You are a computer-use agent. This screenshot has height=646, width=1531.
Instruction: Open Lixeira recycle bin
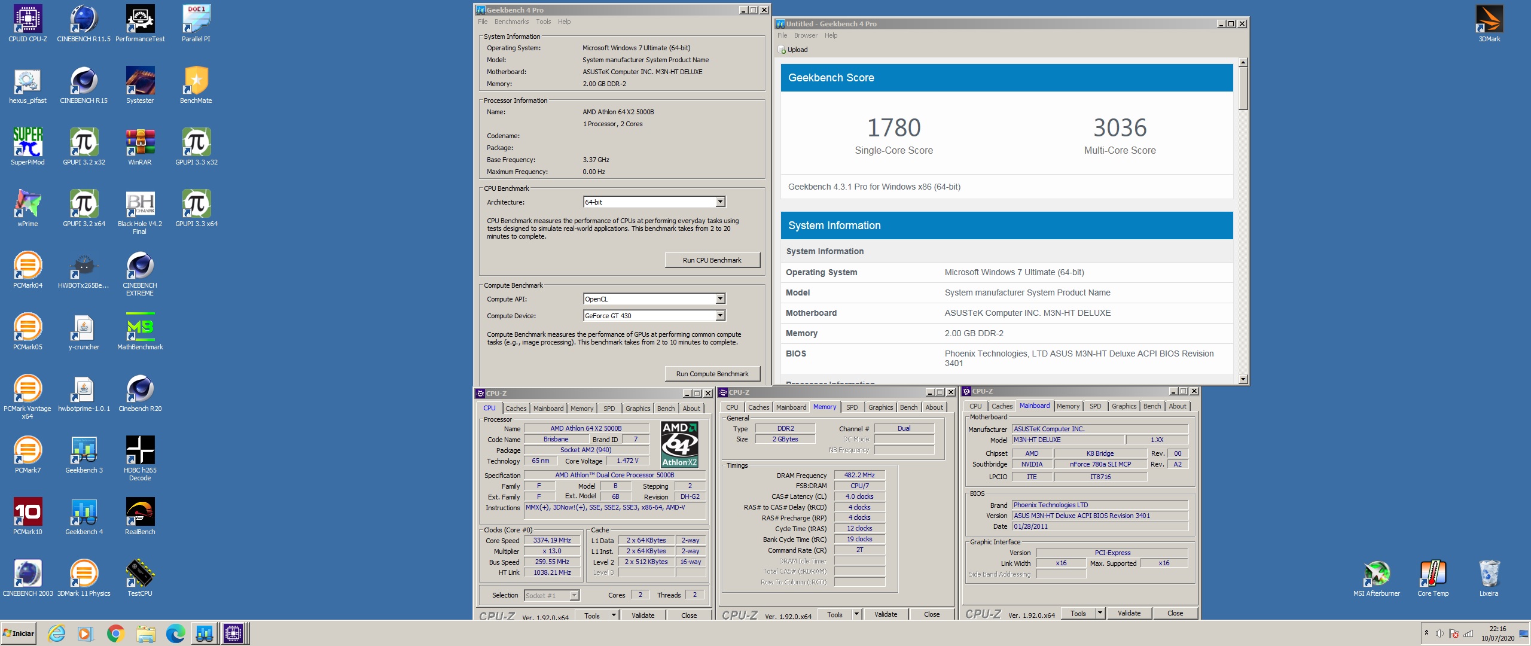click(1489, 578)
